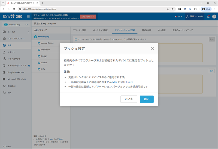Click the Linux link in dialog notes
This screenshot has height=149, width=218.
pyautogui.click(x=129, y=82)
